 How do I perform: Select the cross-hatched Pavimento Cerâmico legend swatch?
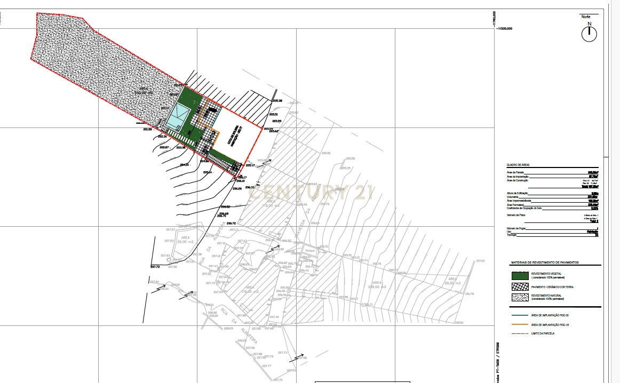tap(520, 286)
